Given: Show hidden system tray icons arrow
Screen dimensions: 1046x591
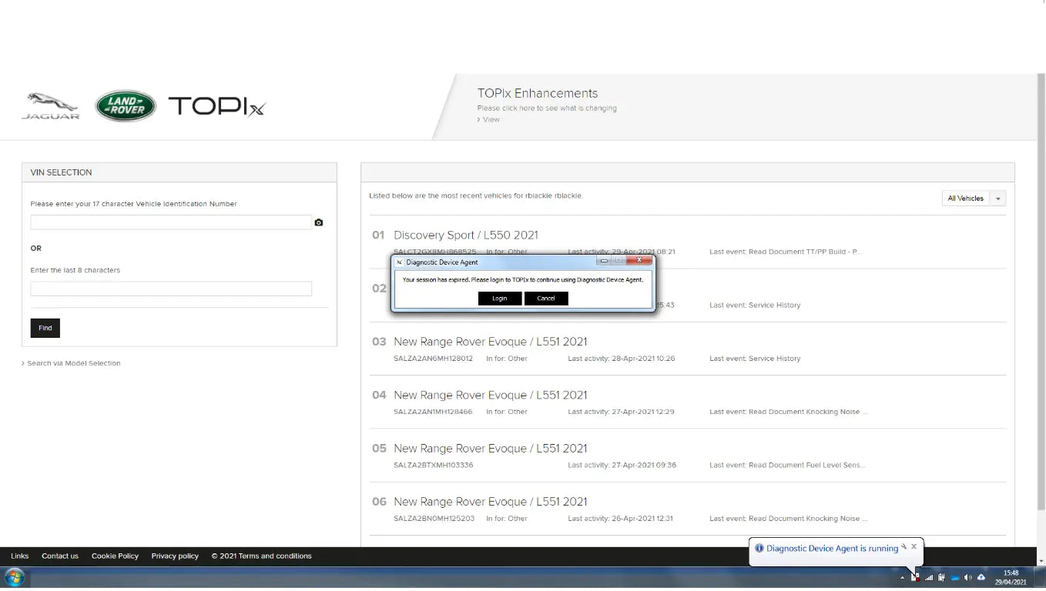Looking at the screenshot, I should point(903,578).
